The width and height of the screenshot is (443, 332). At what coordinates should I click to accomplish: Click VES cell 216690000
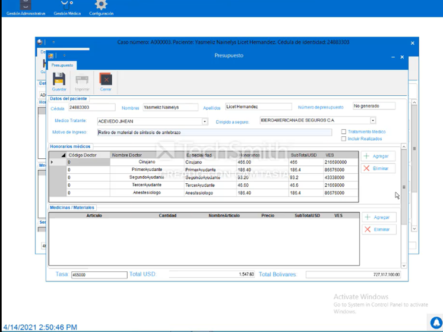point(341,162)
